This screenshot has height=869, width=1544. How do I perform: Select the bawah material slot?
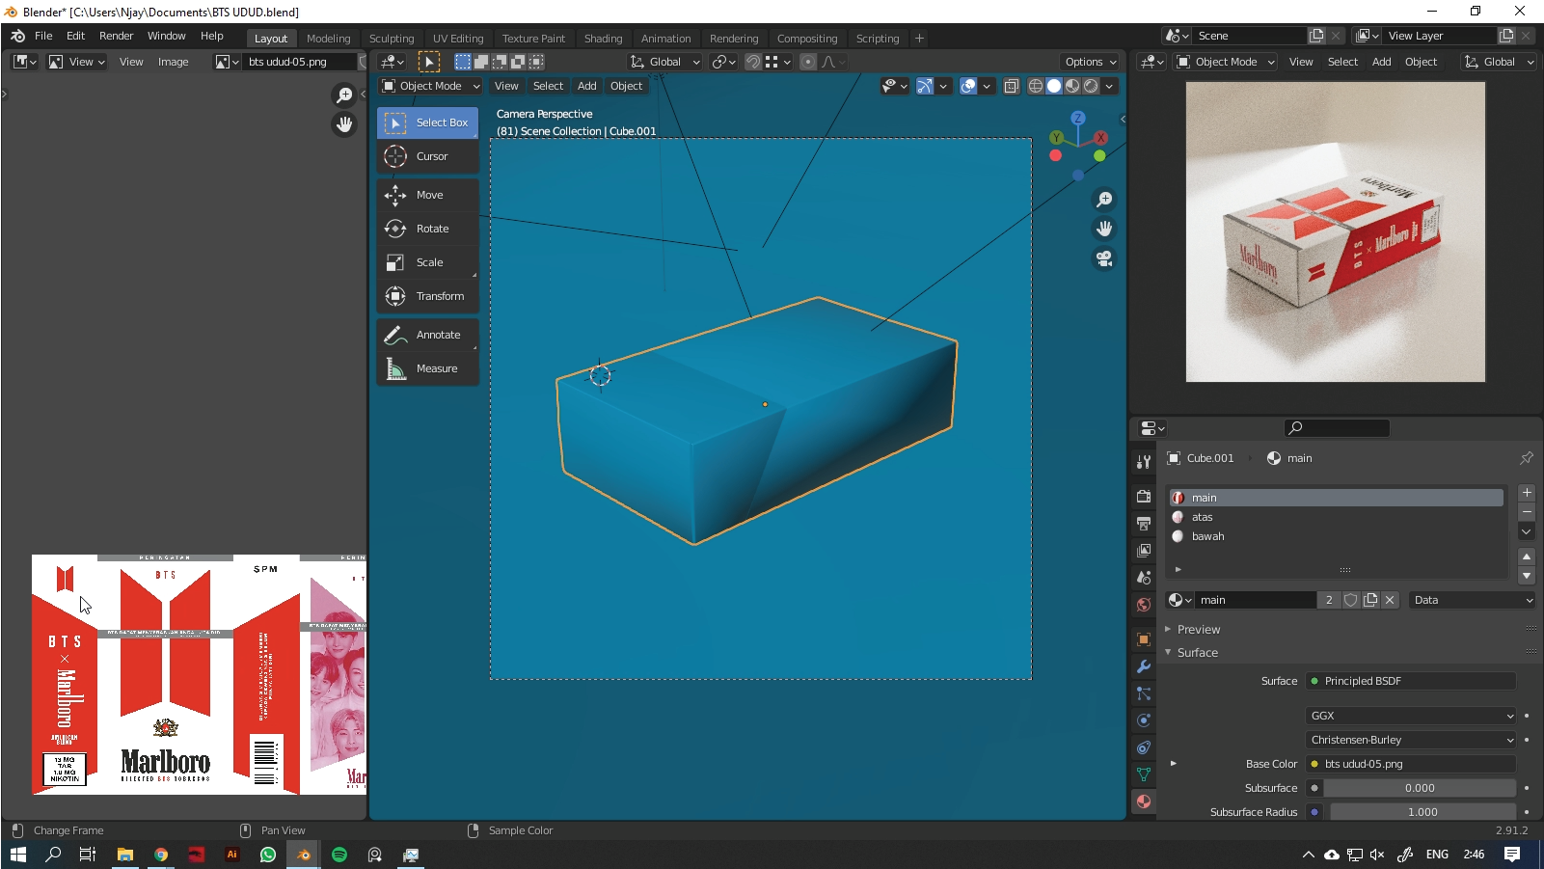pos(1337,536)
